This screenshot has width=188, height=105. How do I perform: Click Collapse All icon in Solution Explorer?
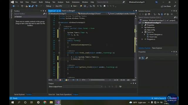tap(165, 14)
